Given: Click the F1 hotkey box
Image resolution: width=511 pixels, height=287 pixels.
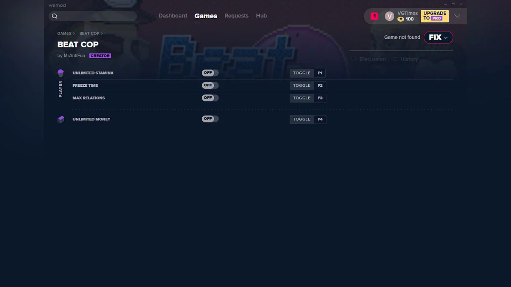Looking at the screenshot, I should [320, 73].
